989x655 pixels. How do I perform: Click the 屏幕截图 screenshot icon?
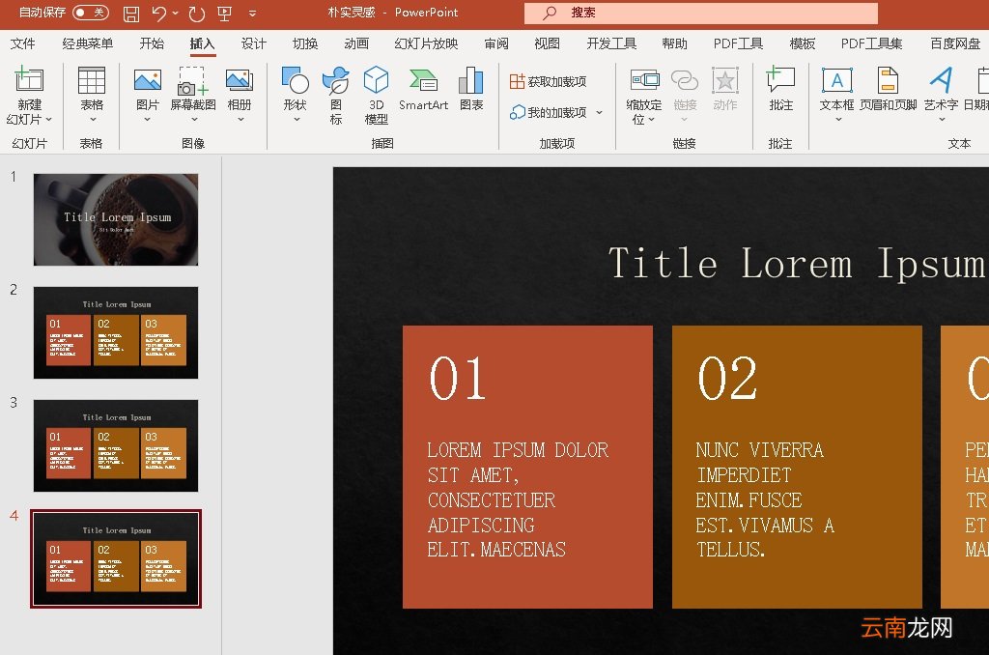click(x=194, y=82)
